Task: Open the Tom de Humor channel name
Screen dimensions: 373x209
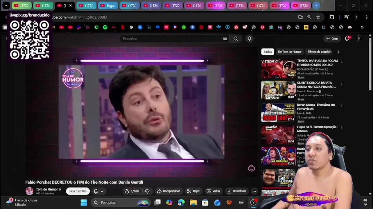Action: click(x=47, y=189)
